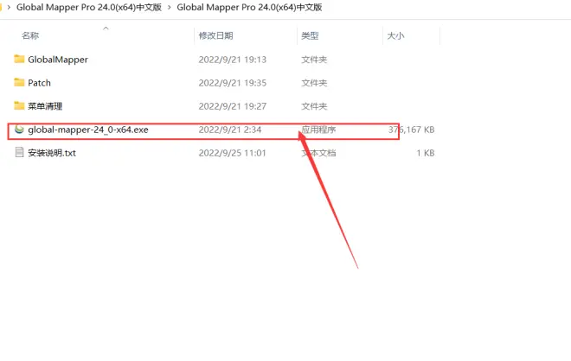Screen dimensions: 571x361
Task: Select the GlobalMapper folder name
Action: pos(58,60)
